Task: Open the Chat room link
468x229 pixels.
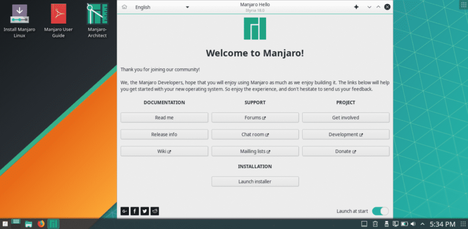Action: click(x=255, y=134)
